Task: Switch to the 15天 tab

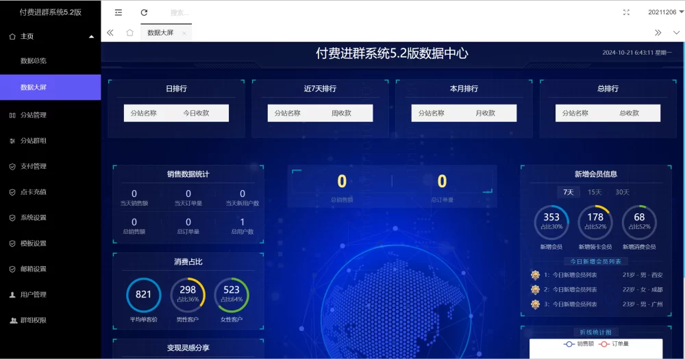Action: pos(594,192)
